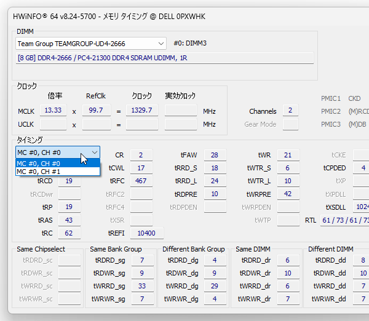Click the tRC value 62
Image resolution: width=369 pixels, height=321 pixels.
pyautogui.click(x=69, y=233)
